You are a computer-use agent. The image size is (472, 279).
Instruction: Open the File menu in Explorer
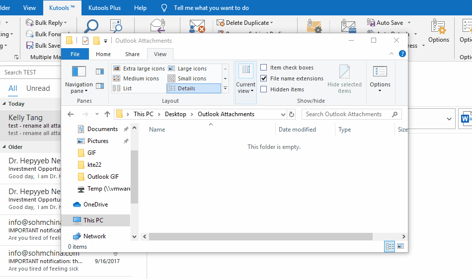75,54
